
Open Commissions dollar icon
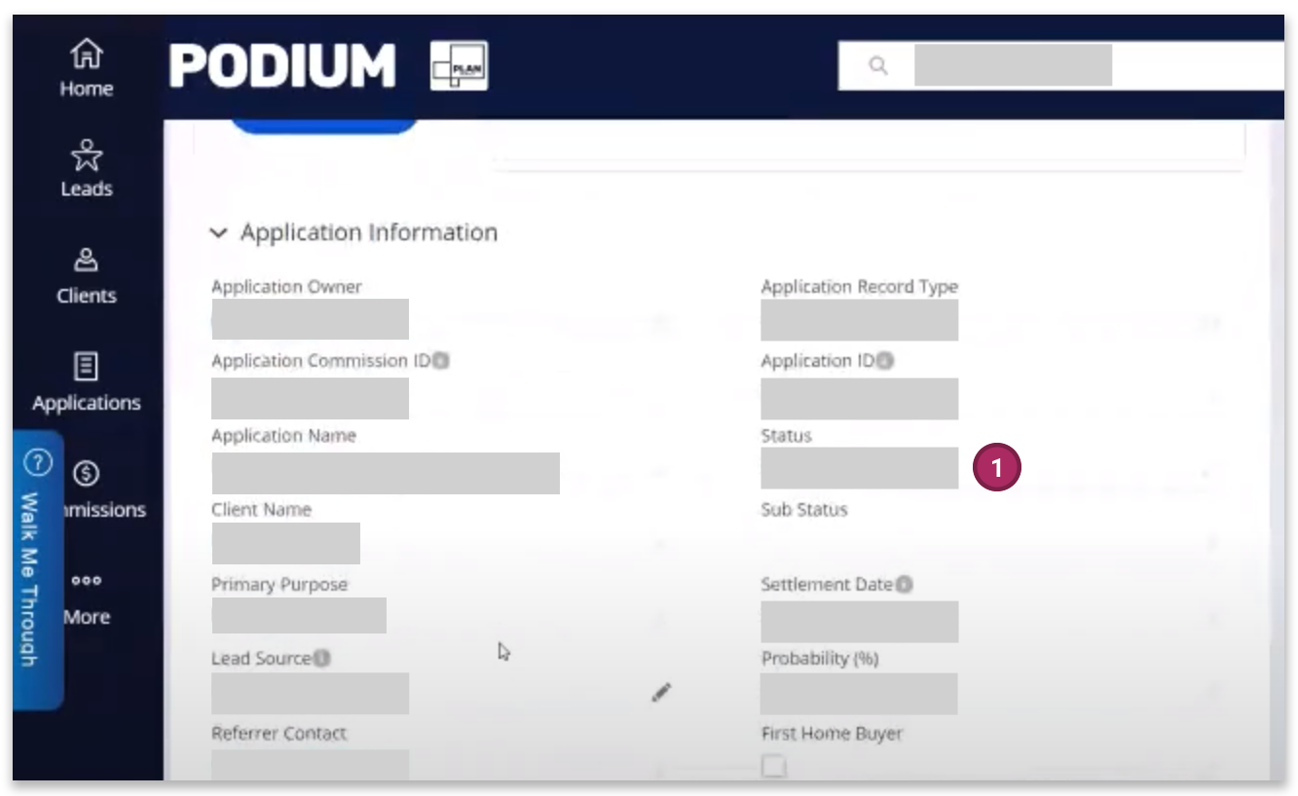point(86,474)
